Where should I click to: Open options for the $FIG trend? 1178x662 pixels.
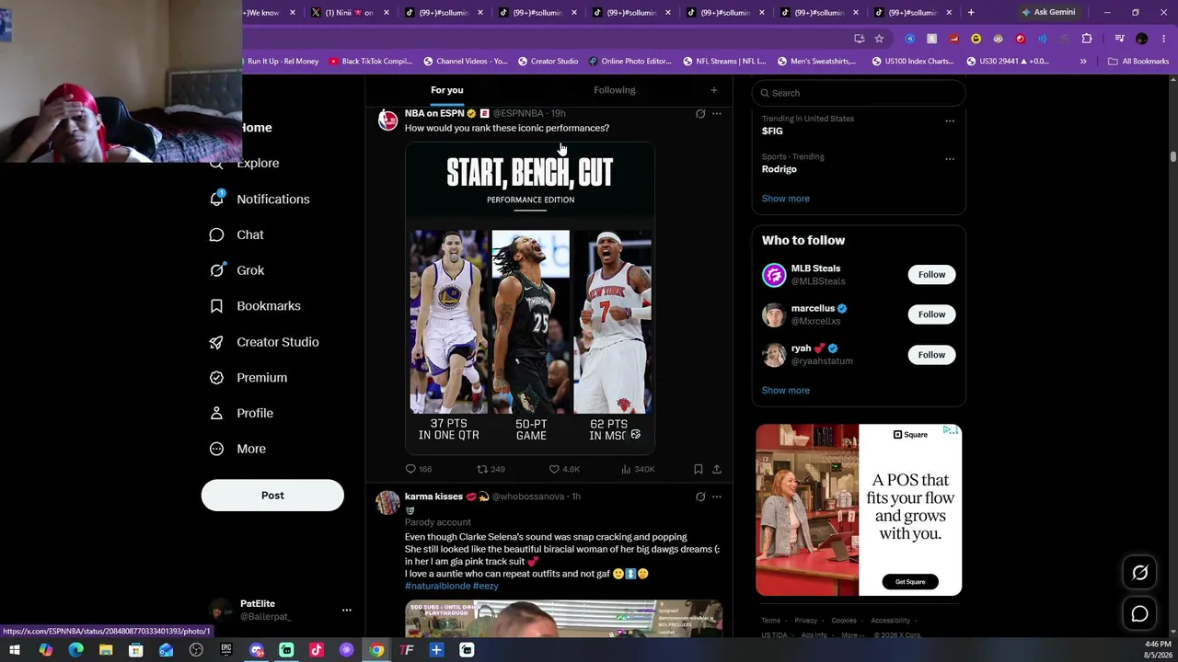point(950,120)
